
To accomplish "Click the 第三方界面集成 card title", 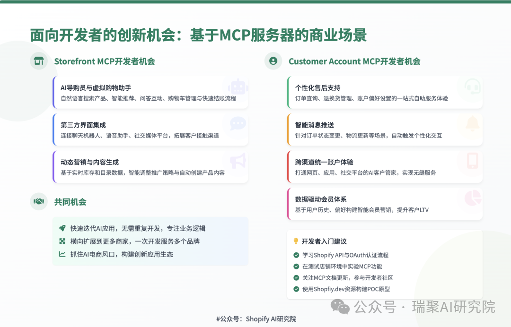I will [83, 125].
